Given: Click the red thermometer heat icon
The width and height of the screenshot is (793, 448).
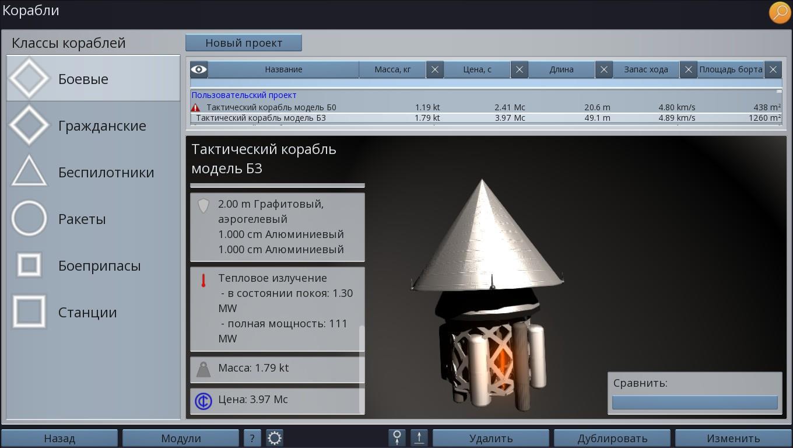Looking at the screenshot, I should [203, 281].
